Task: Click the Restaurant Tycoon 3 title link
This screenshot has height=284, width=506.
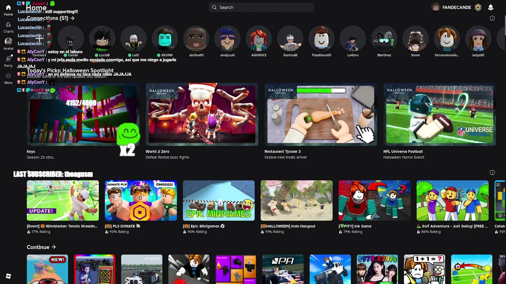Action: click(x=283, y=151)
